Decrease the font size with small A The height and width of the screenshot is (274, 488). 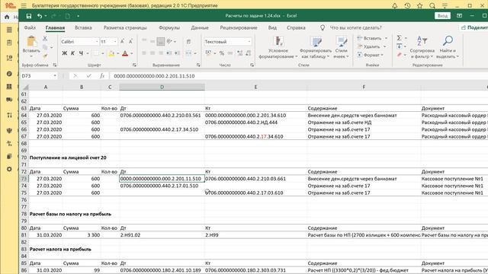click(x=130, y=42)
